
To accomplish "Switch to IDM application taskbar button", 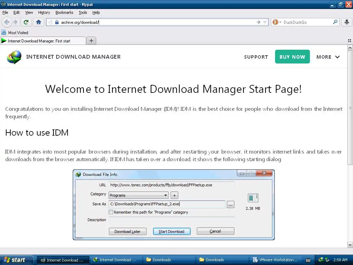I will click(x=116, y=260).
